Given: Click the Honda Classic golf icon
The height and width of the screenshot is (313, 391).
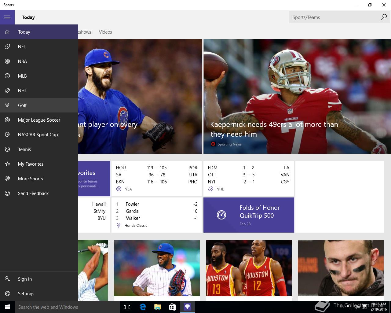Looking at the screenshot, I should pyautogui.click(x=119, y=225).
